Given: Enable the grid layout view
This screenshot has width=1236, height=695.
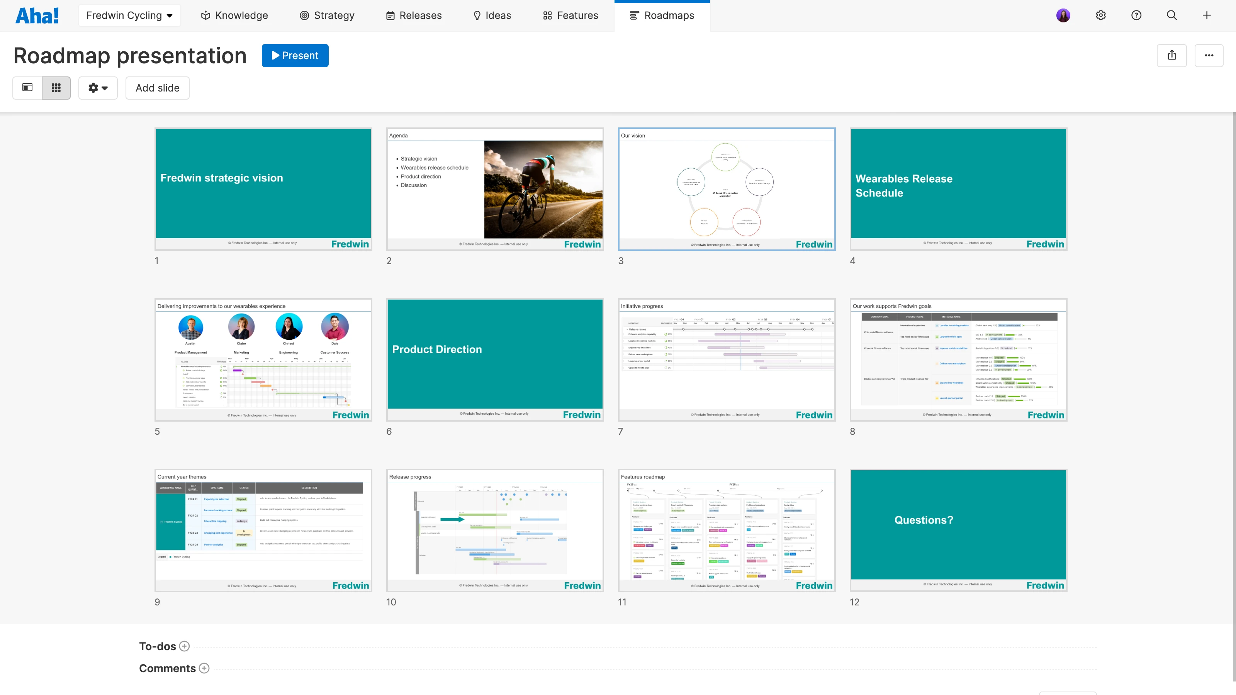Looking at the screenshot, I should click(x=56, y=88).
